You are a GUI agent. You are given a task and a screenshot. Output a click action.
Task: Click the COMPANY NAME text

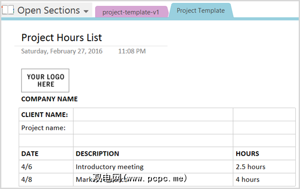49,99
